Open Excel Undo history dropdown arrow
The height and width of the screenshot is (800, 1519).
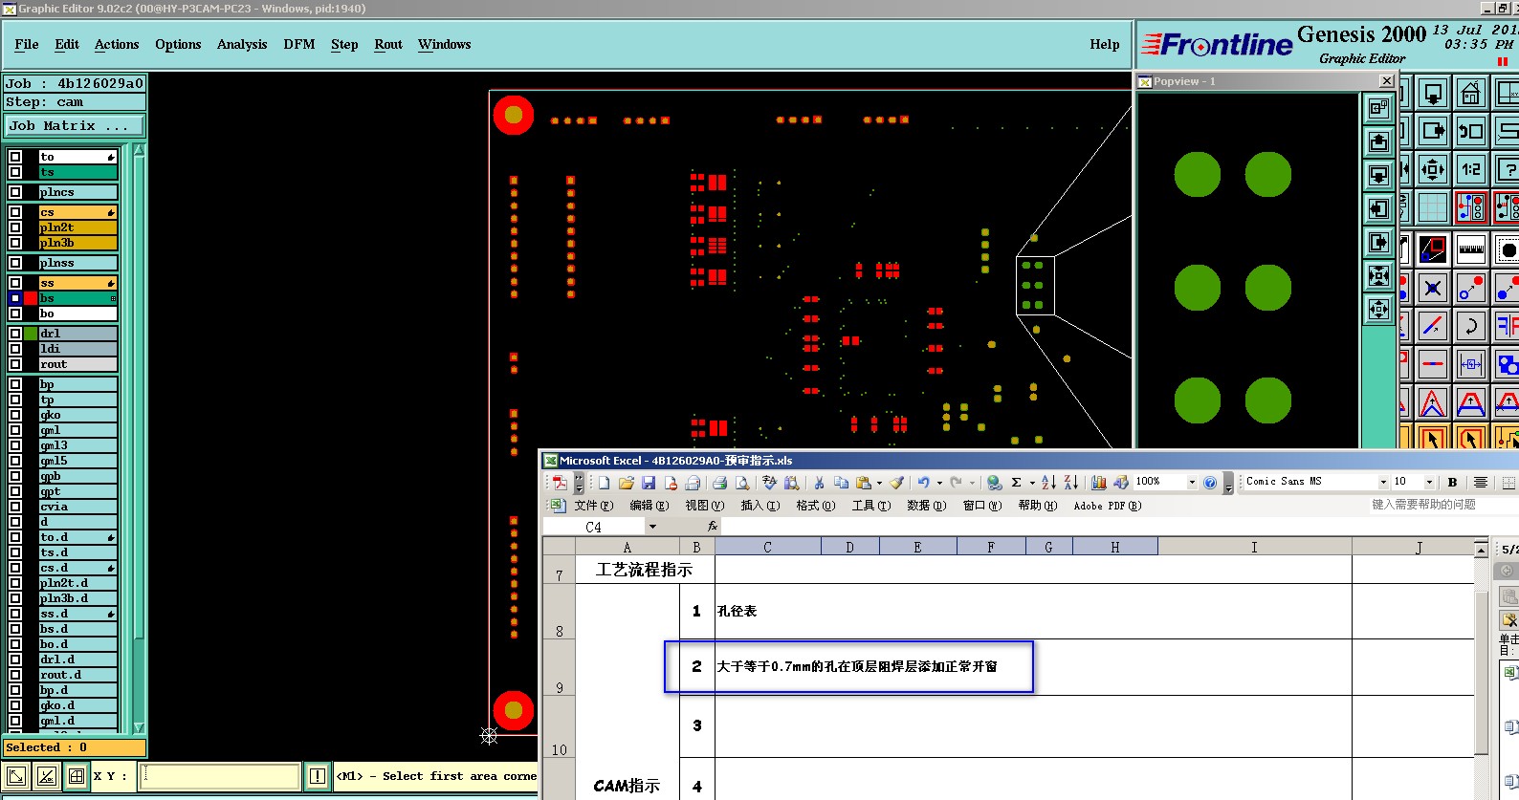click(939, 483)
